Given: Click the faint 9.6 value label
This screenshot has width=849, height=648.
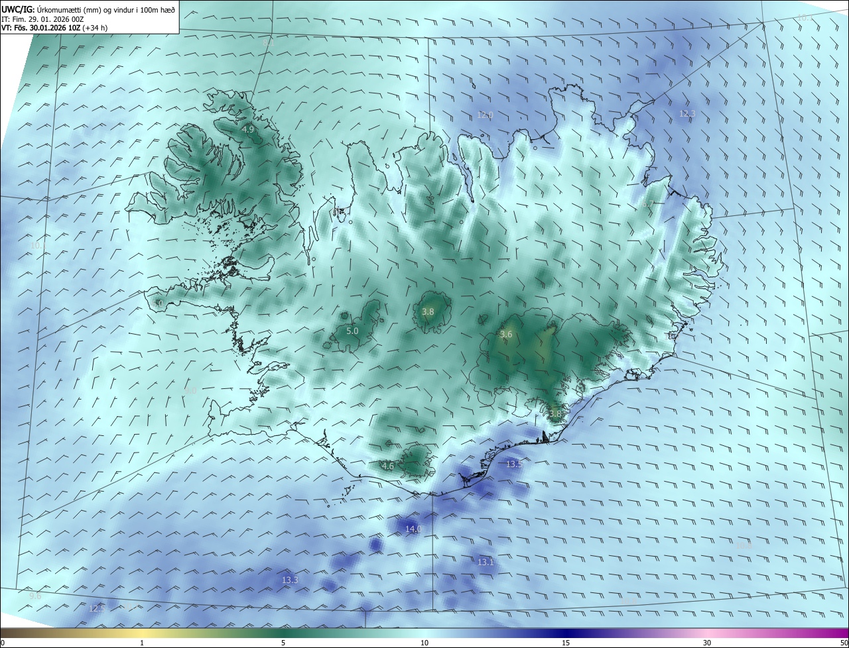Looking at the screenshot, I should pos(35,596).
